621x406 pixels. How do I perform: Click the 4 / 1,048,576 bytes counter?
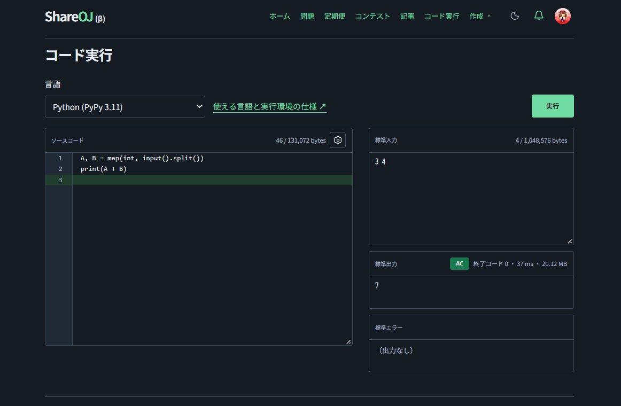coord(541,140)
